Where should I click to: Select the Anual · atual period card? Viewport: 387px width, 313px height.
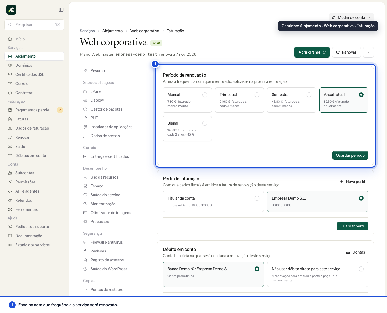344,100
